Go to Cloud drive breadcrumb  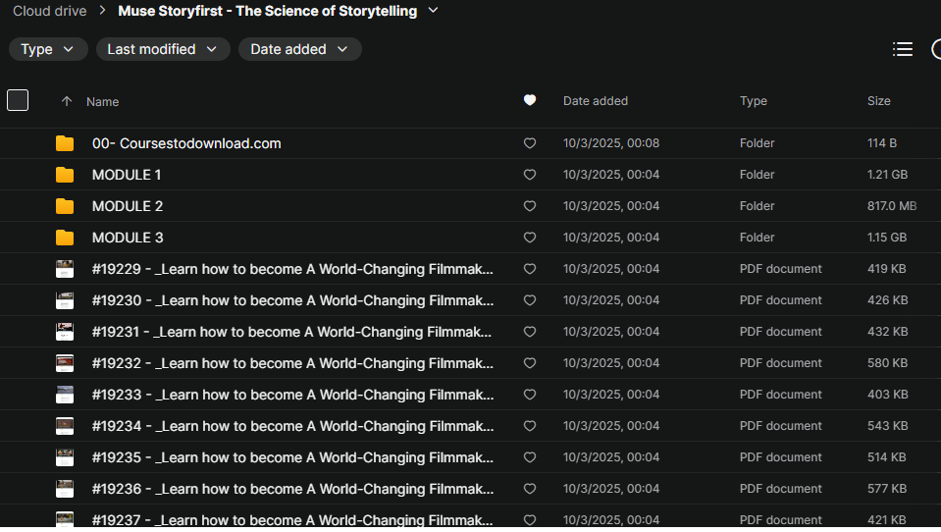coord(49,11)
